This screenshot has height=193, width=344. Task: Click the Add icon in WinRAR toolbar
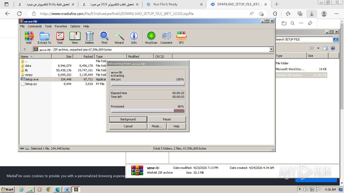point(29,38)
